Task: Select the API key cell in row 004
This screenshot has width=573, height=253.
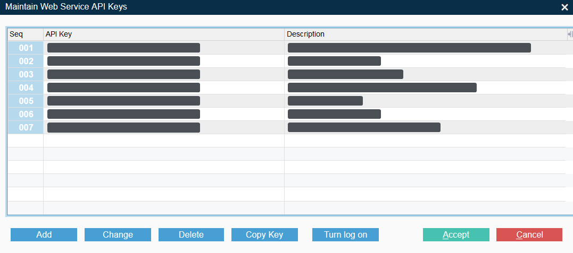Action: 123,88
